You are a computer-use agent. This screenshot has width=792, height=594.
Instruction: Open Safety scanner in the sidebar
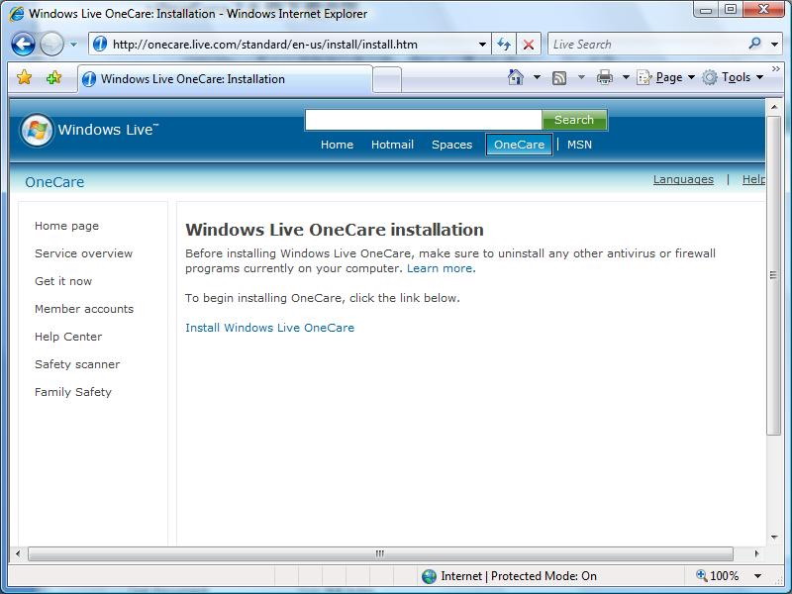click(x=77, y=364)
